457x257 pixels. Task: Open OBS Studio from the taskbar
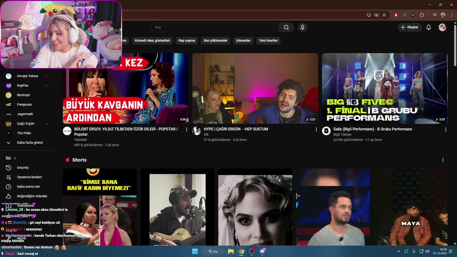pyautogui.click(x=252, y=251)
